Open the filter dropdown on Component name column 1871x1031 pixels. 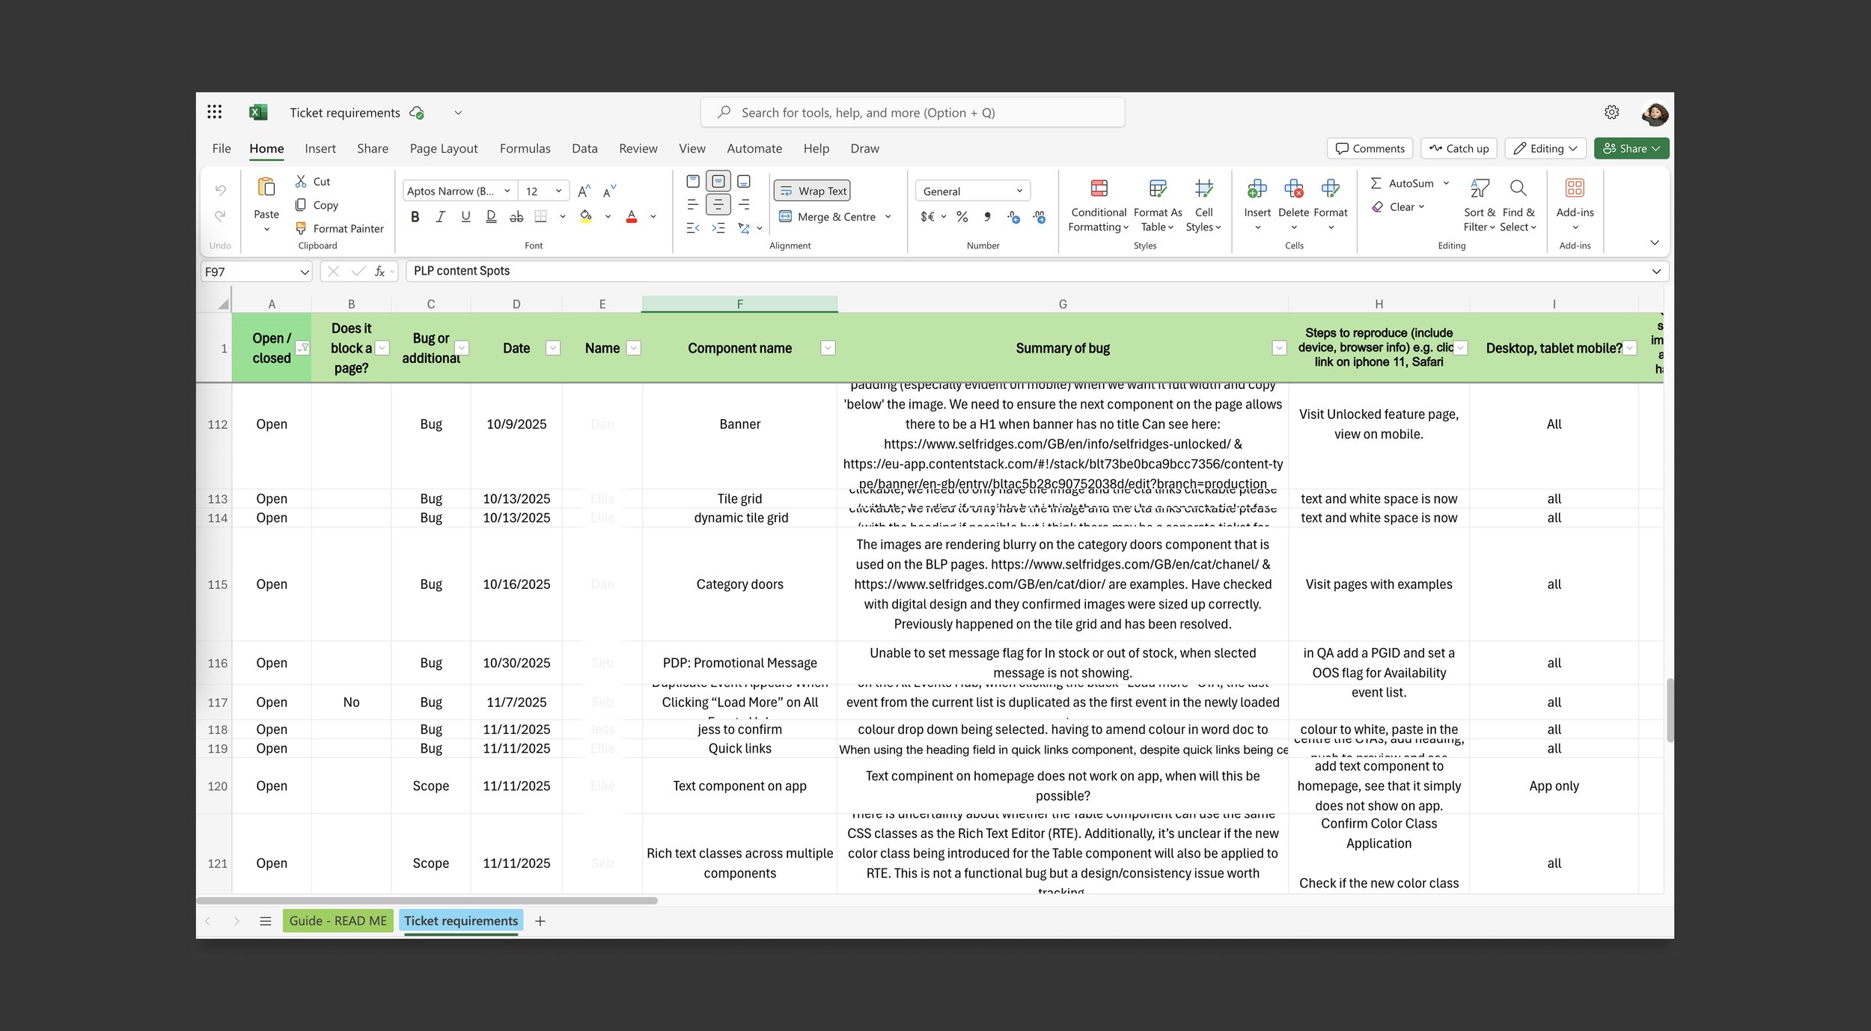point(828,348)
